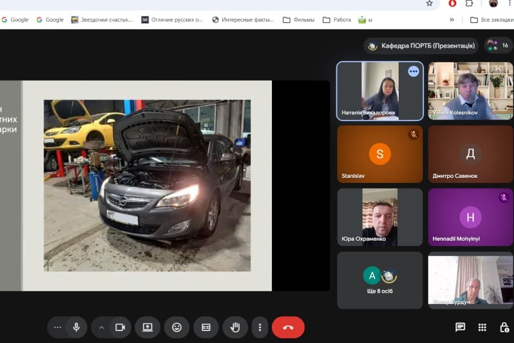The height and width of the screenshot is (343, 514).
Task: Toggle closed captions
Action: 206,327
